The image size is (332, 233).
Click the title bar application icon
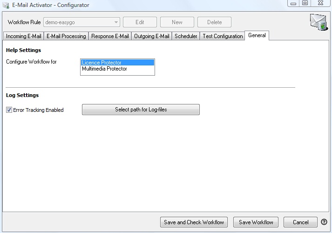[x=6, y=5]
